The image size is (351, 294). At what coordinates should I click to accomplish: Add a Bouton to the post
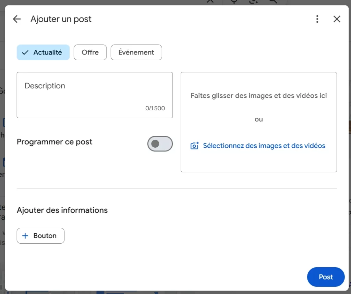40,236
